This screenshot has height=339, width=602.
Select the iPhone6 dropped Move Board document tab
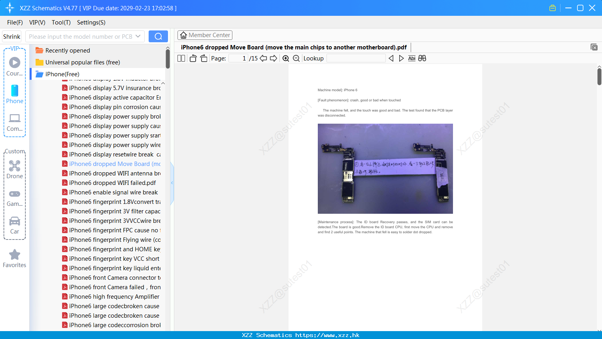294,47
